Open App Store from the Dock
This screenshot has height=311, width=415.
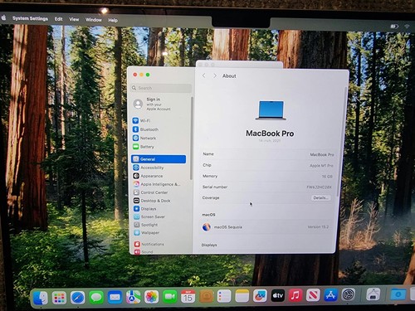331,294
